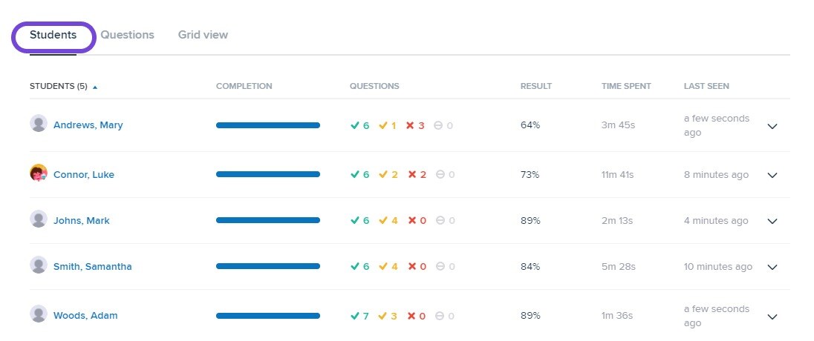
Task: Select the Students tab
Action: (x=53, y=35)
